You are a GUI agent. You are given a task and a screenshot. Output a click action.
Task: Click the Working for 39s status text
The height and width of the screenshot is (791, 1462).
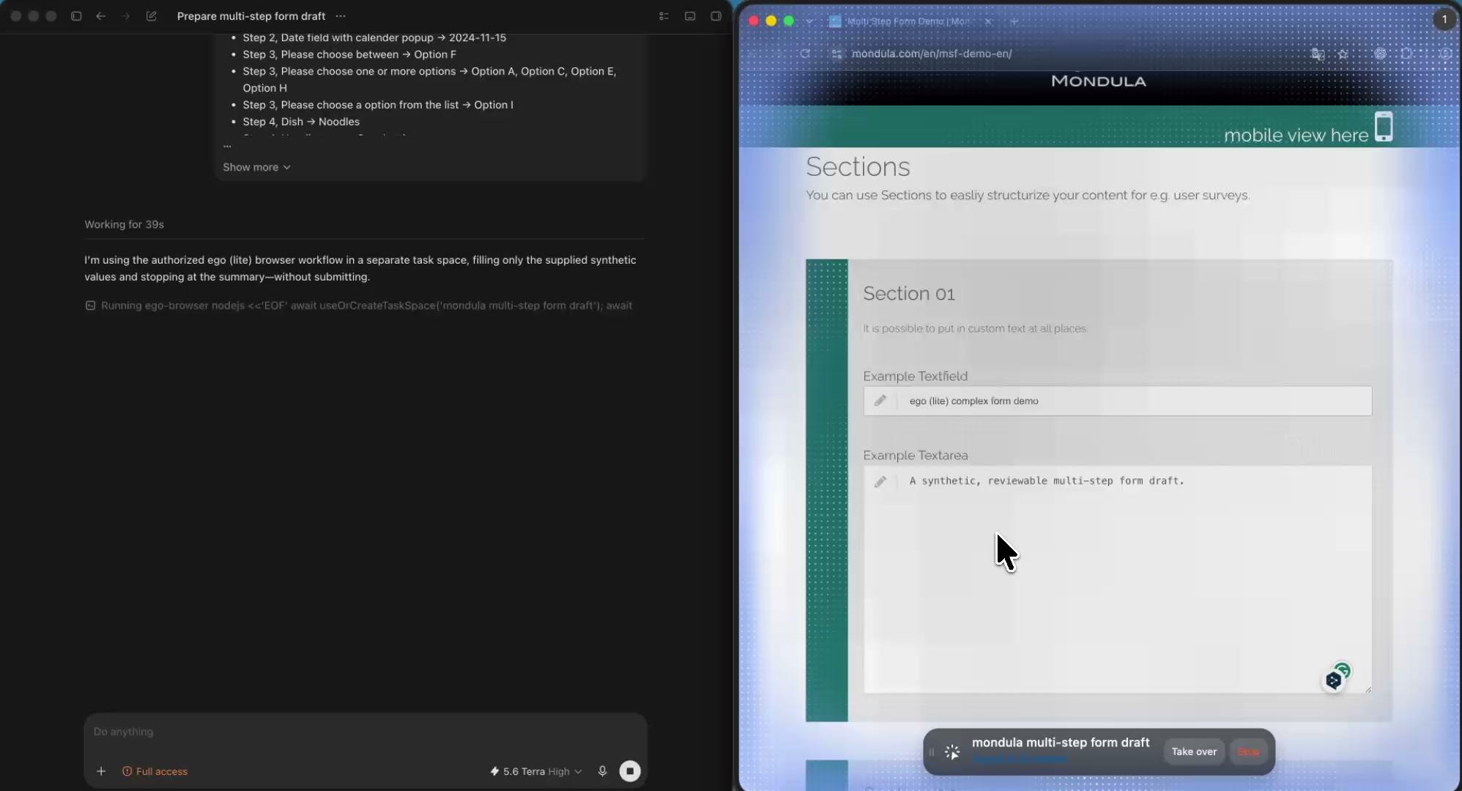[x=124, y=224]
